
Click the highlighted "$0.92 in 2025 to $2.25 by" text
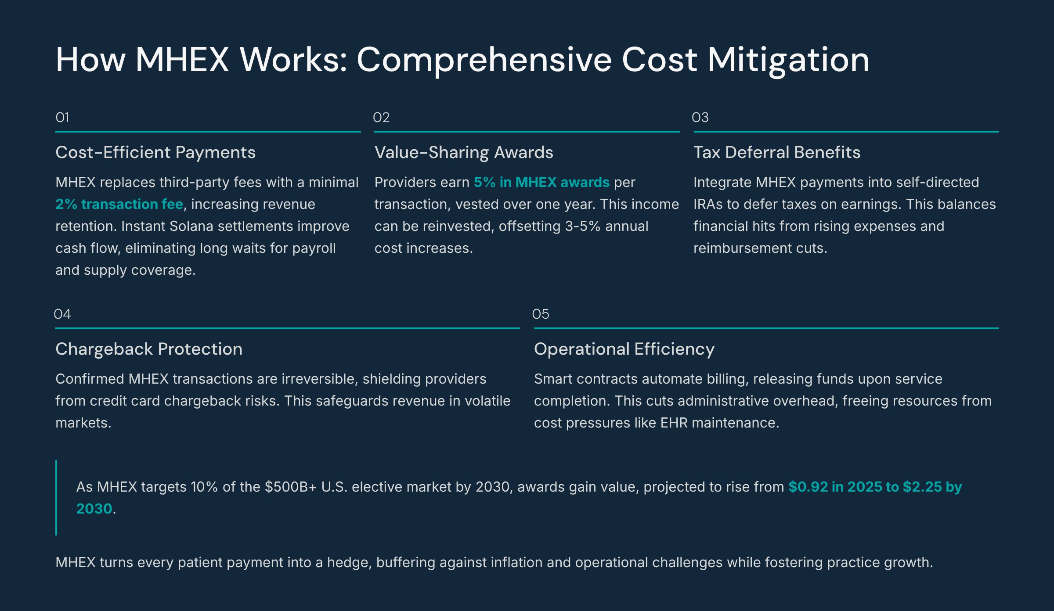(875, 487)
